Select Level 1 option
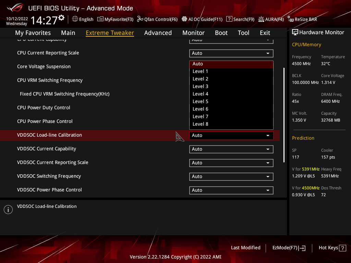The height and width of the screenshot is (263, 351). click(x=231, y=71)
